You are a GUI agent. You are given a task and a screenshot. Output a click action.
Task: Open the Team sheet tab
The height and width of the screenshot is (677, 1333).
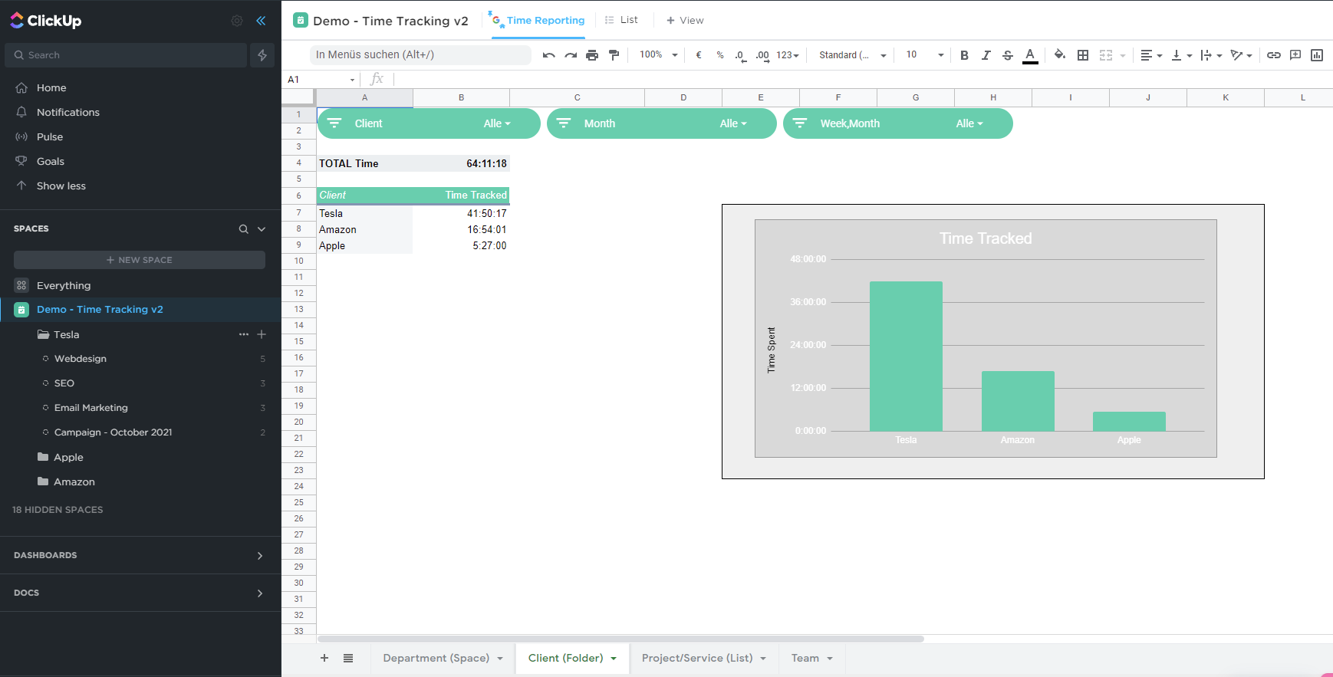pyautogui.click(x=811, y=659)
